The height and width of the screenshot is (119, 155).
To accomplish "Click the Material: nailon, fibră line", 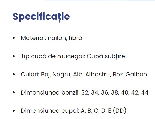I will click(52, 38).
